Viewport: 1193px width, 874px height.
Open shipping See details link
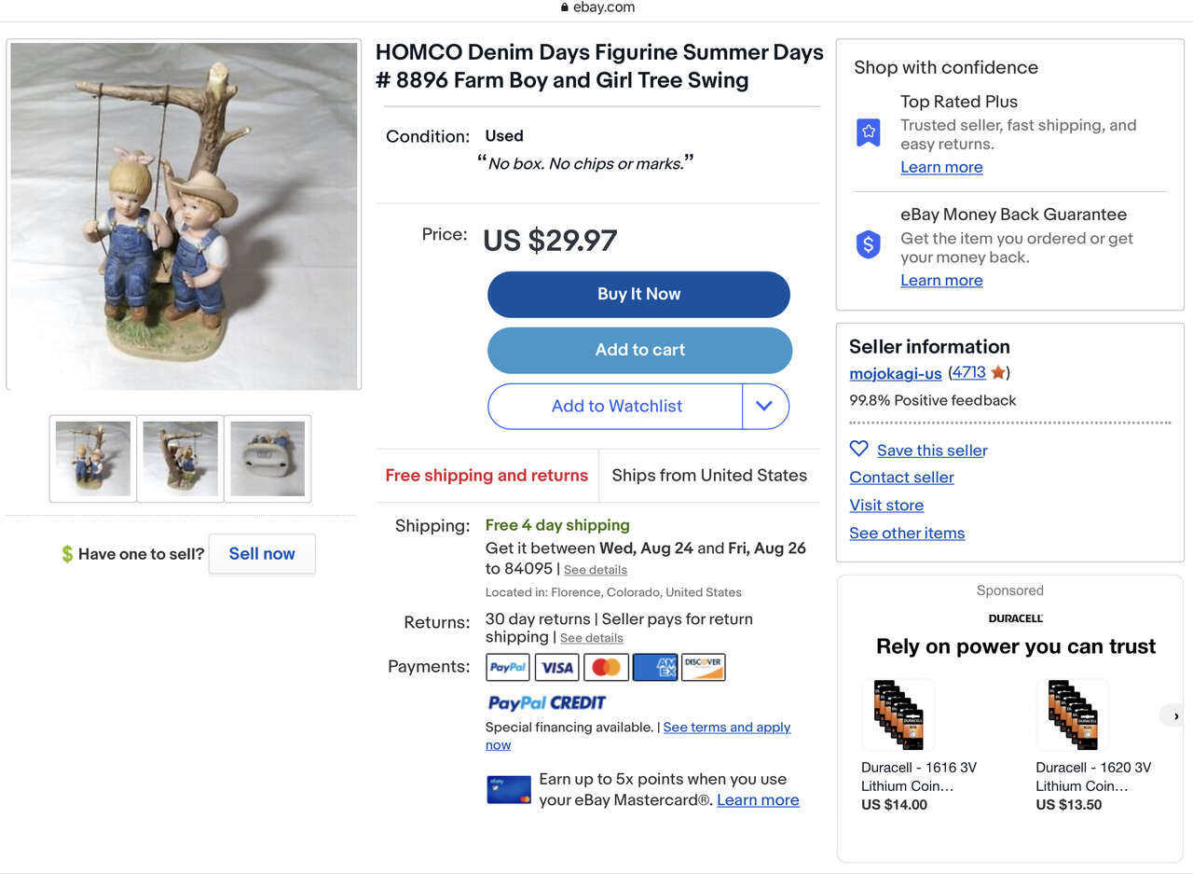point(595,570)
